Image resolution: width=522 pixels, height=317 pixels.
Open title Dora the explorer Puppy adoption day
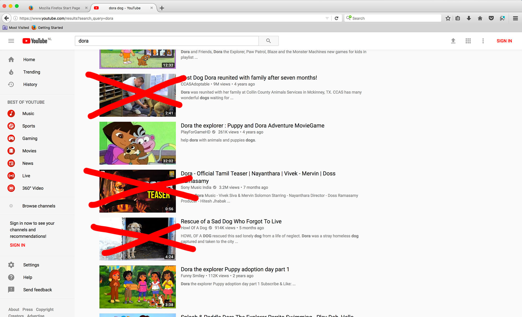(235, 269)
